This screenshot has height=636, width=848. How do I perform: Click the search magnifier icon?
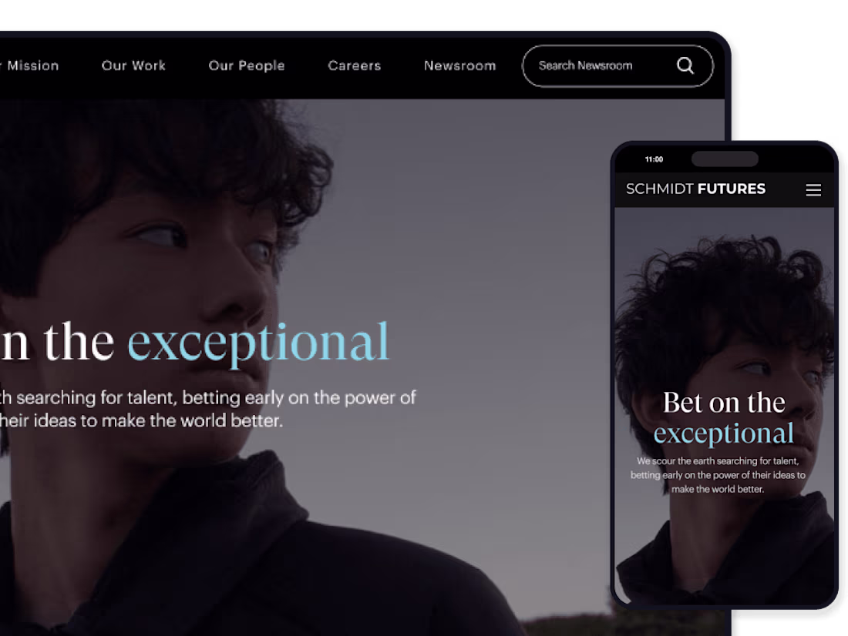point(685,65)
